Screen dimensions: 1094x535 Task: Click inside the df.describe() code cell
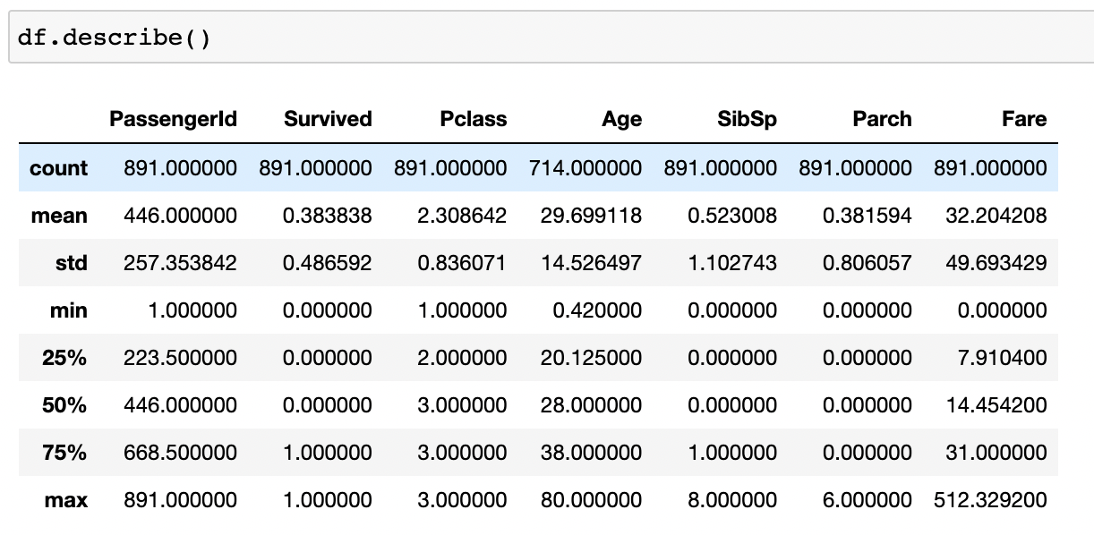coord(107,36)
